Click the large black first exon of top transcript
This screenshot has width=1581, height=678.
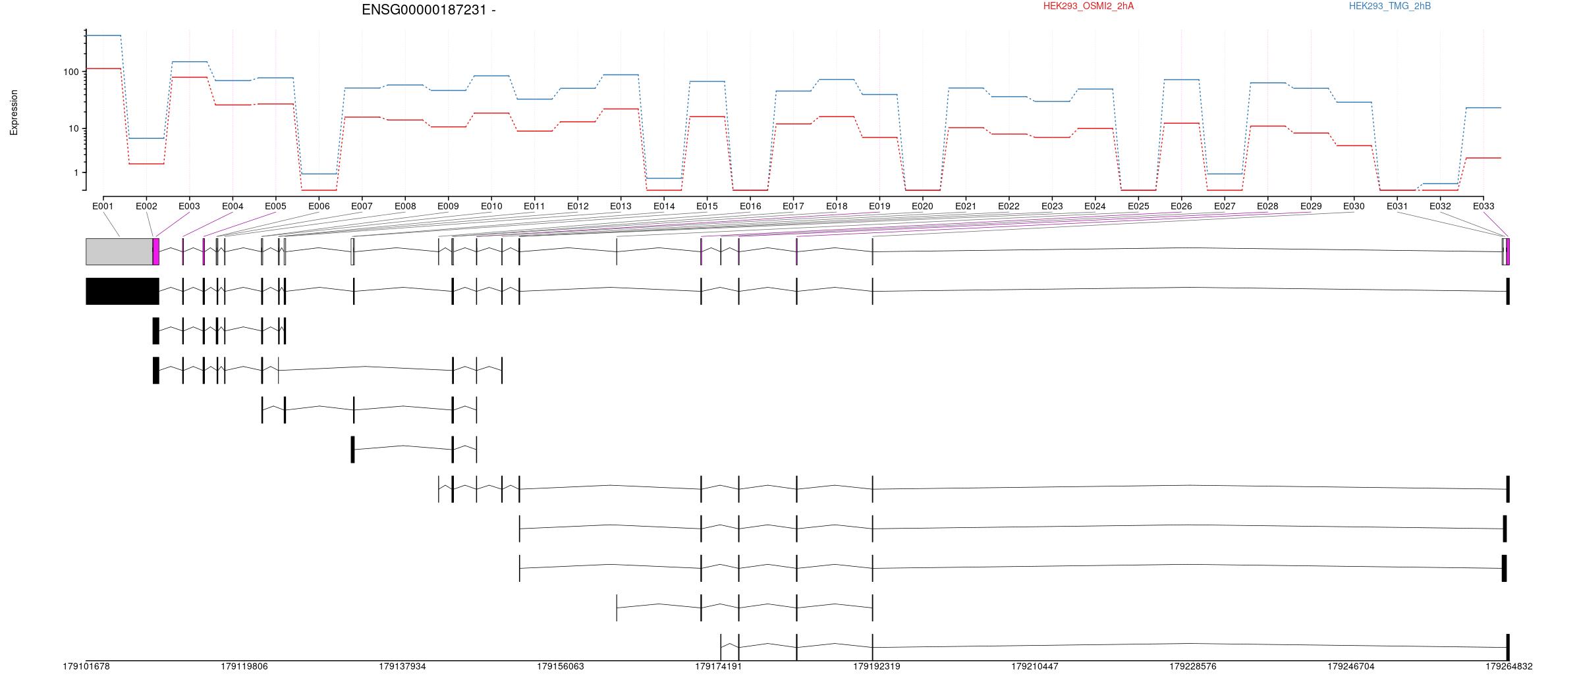click(123, 291)
